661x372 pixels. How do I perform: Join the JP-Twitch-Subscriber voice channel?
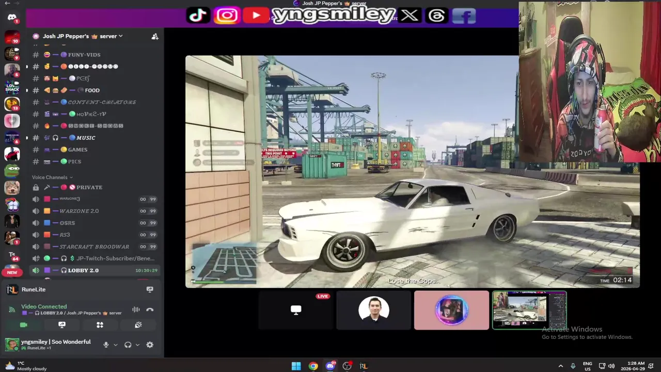[95, 258]
